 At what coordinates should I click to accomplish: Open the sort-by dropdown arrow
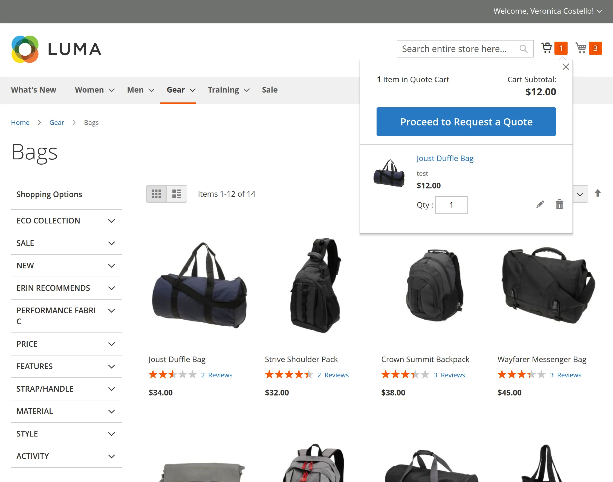click(580, 194)
